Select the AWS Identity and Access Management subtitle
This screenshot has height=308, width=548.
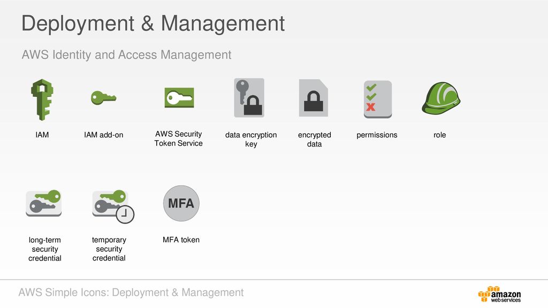tap(126, 55)
